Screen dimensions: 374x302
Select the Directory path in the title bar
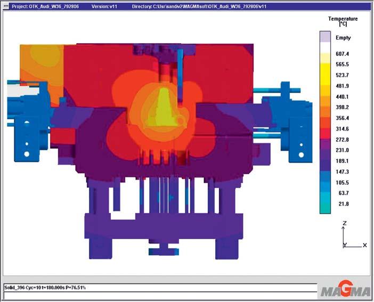pos(199,6)
